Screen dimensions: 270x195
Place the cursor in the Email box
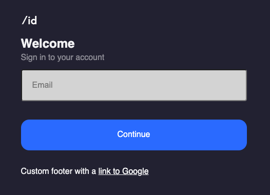pyautogui.click(x=134, y=85)
